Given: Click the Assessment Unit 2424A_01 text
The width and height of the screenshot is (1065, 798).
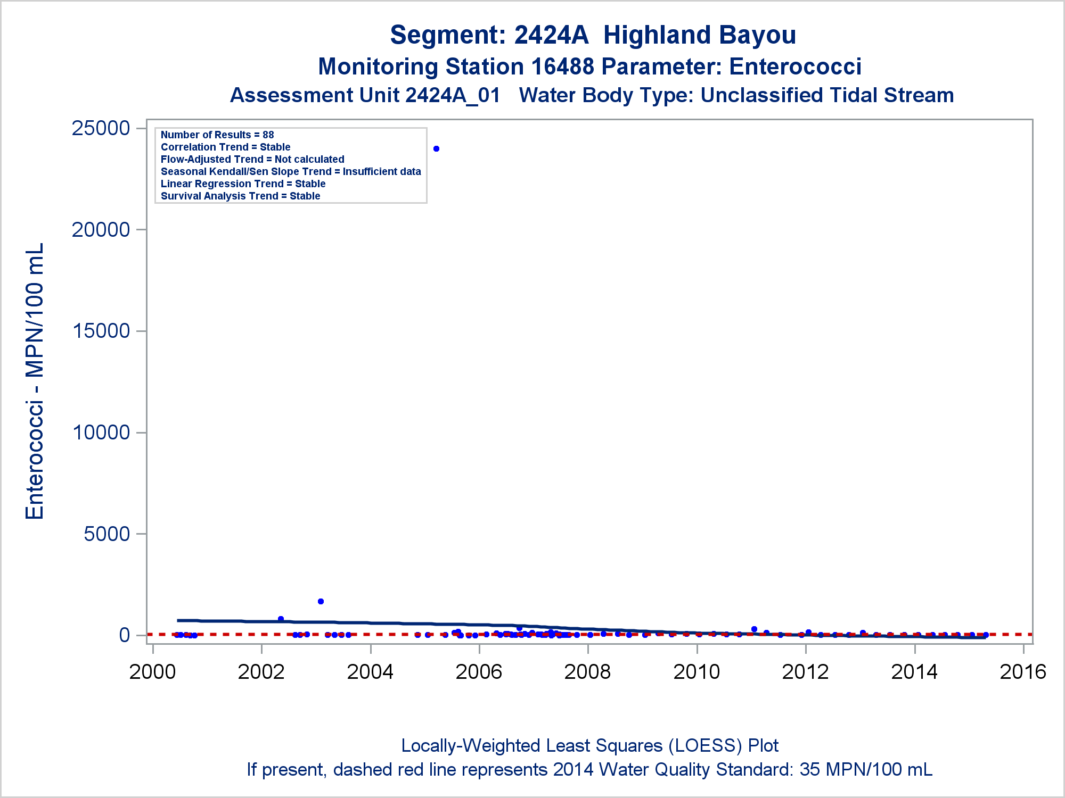Looking at the screenshot, I should click(x=365, y=95).
